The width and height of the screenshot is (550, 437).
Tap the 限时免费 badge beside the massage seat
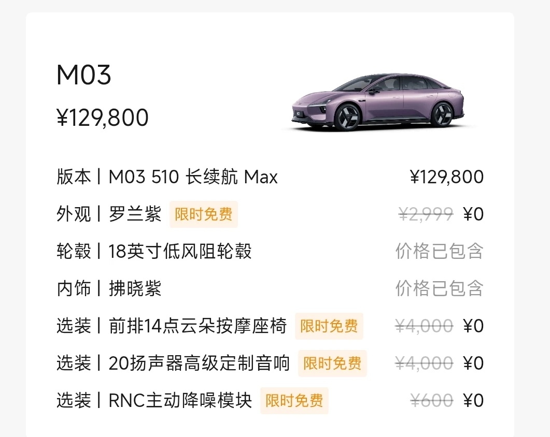329,326
